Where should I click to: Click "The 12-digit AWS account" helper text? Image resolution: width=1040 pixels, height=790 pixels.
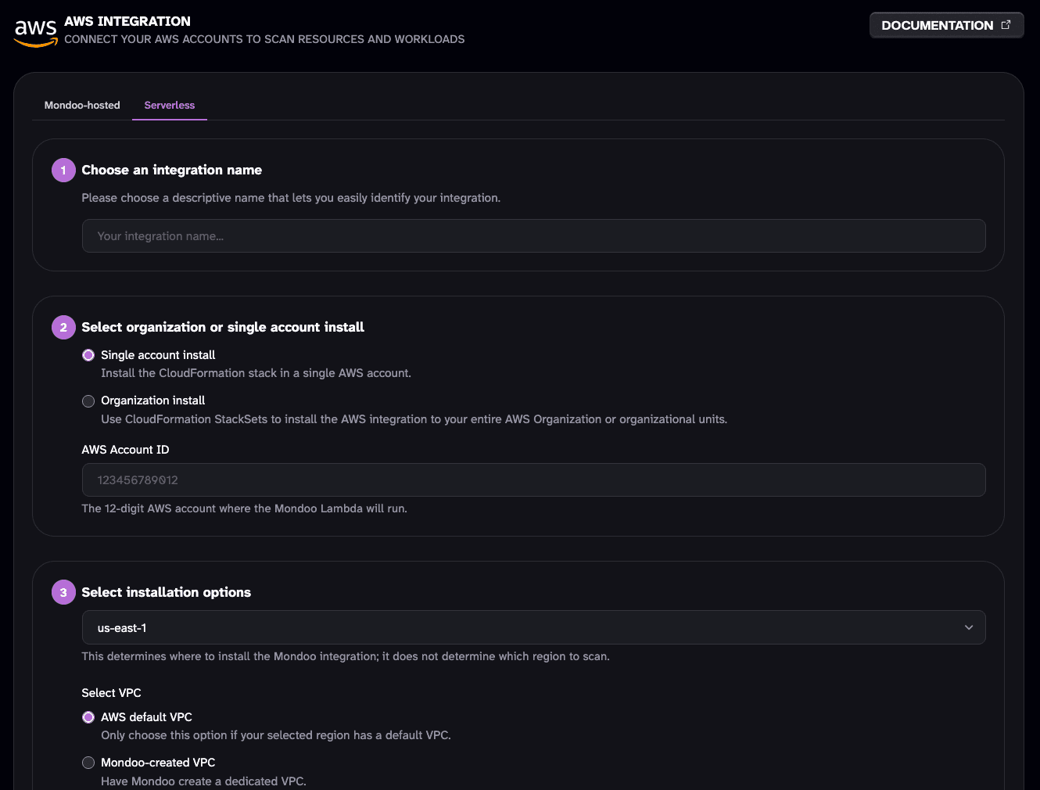click(244, 508)
